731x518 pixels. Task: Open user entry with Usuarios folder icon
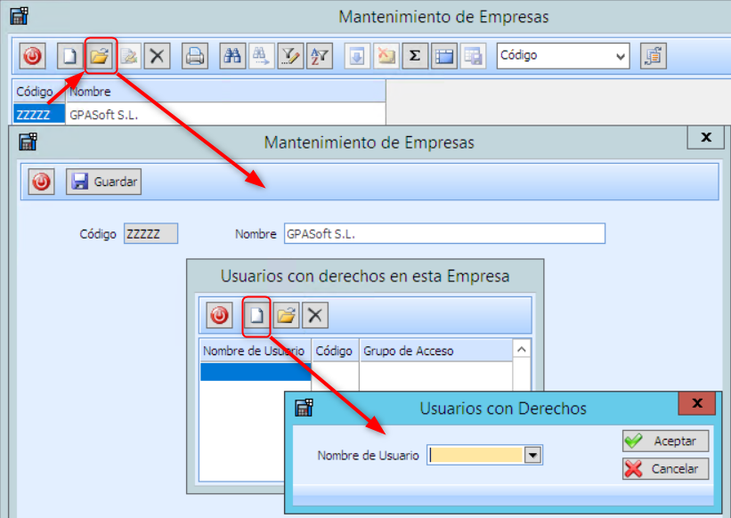pos(286,315)
